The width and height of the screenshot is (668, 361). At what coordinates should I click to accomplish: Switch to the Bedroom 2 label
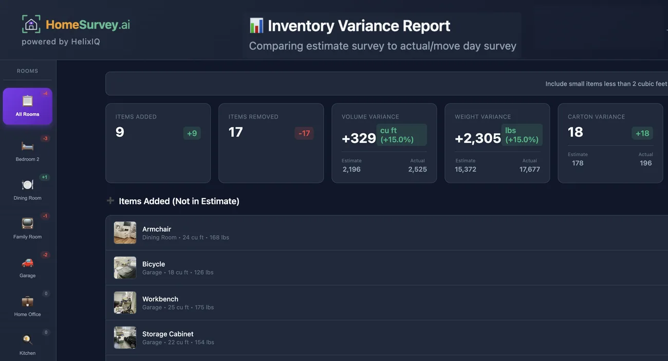pyautogui.click(x=27, y=159)
